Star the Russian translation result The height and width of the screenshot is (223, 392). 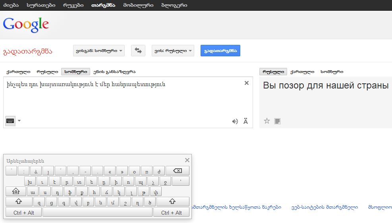point(267,121)
